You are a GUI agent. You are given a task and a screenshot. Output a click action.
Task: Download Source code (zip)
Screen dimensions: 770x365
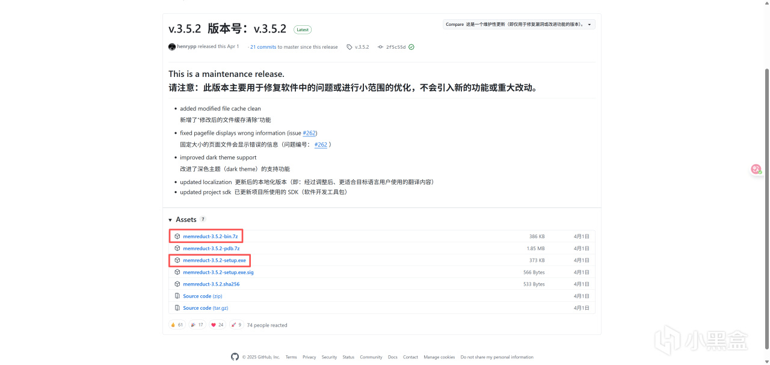[202, 296]
